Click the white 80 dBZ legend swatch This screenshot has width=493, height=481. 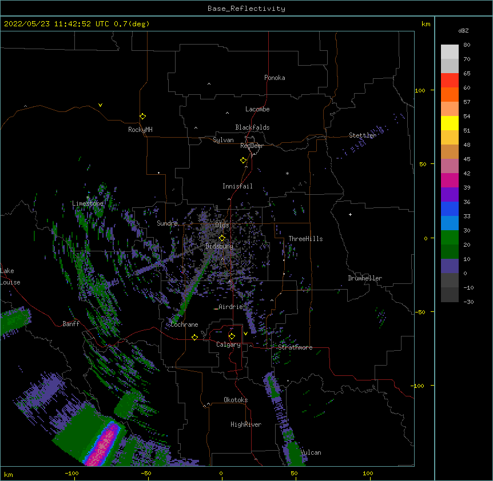coord(450,52)
